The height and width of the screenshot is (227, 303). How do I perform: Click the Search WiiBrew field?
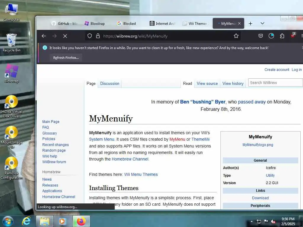[x=275, y=83]
